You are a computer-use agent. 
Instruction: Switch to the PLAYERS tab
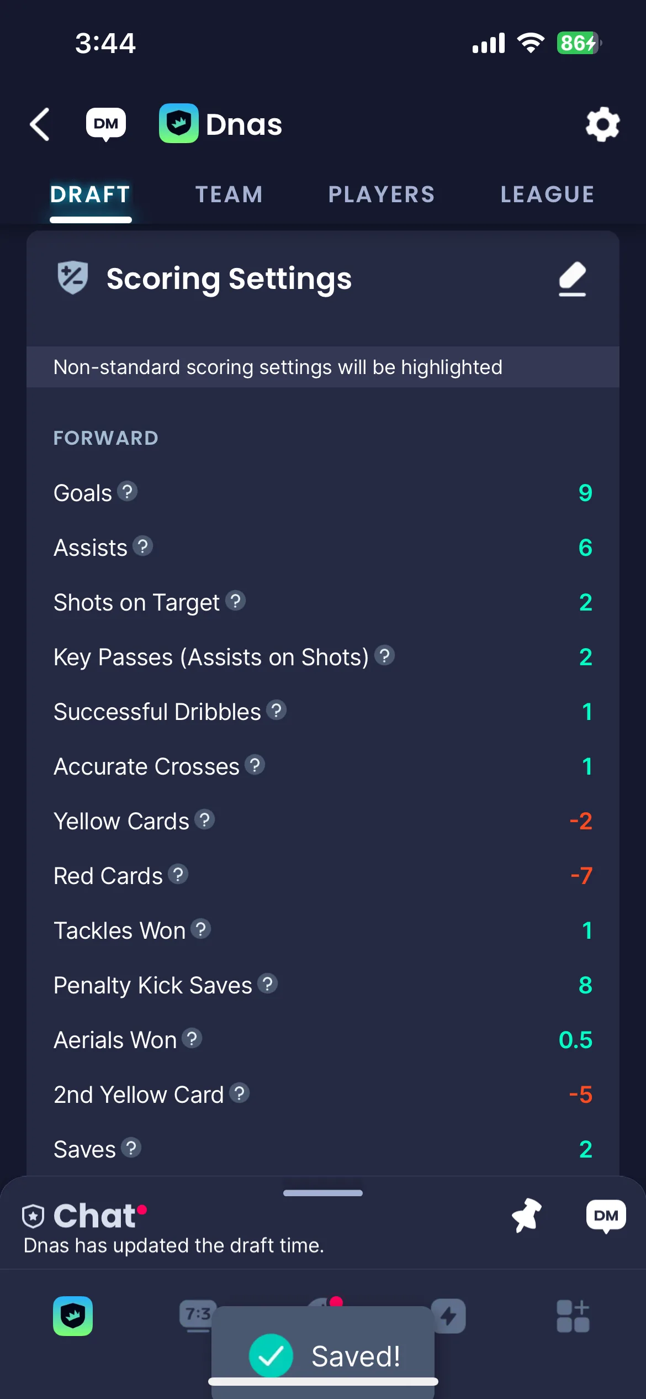point(382,194)
